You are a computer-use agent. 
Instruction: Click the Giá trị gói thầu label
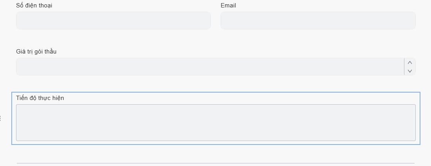tap(36, 52)
